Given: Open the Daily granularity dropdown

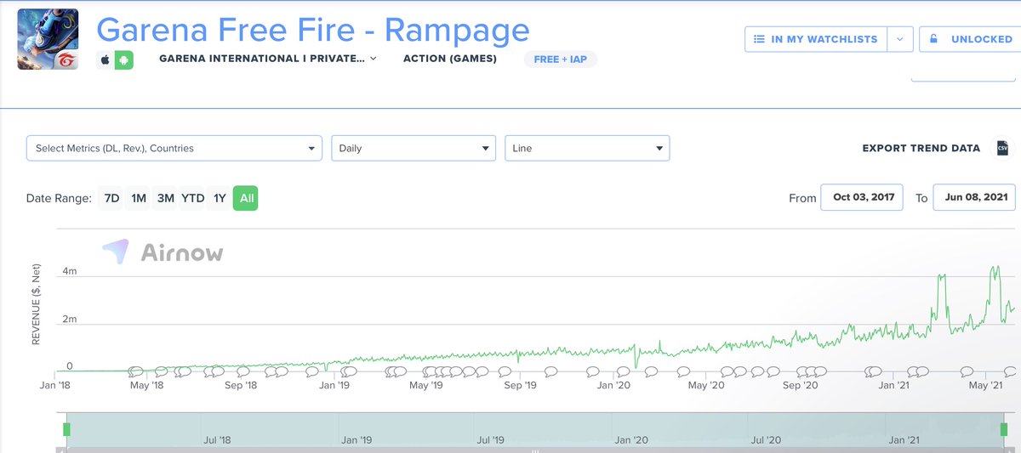Looking at the screenshot, I should [x=414, y=148].
